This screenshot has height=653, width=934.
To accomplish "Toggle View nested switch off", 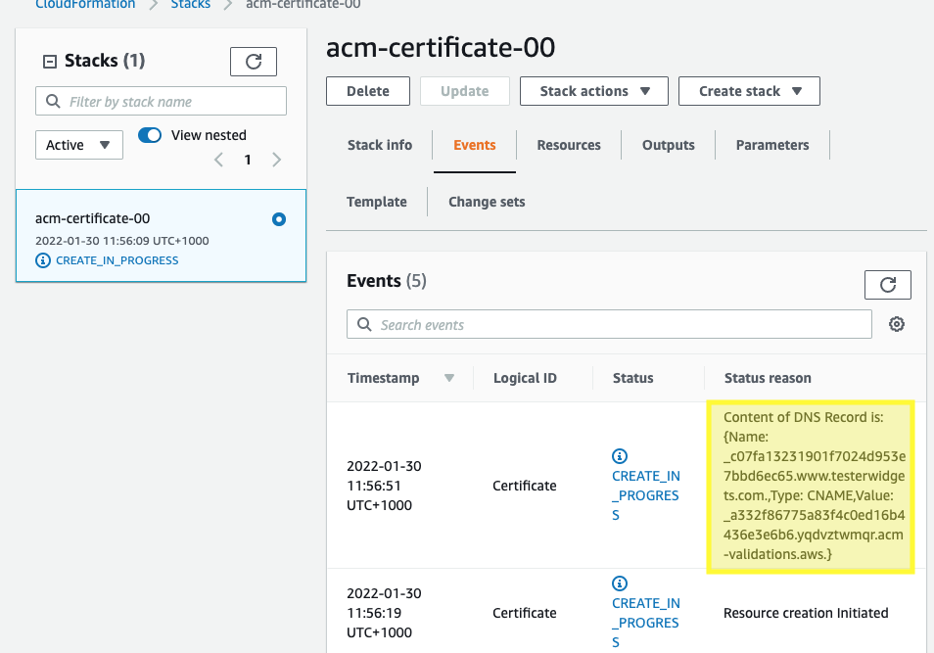I will click(x=150, y=135).
